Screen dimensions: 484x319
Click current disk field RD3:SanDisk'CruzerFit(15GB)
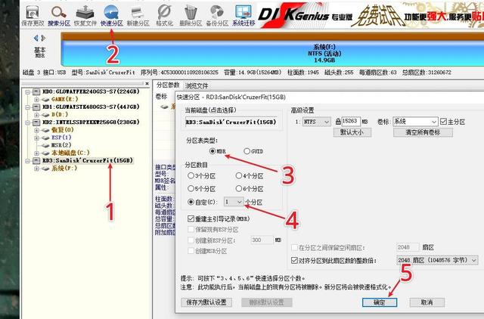click(233, 122)
